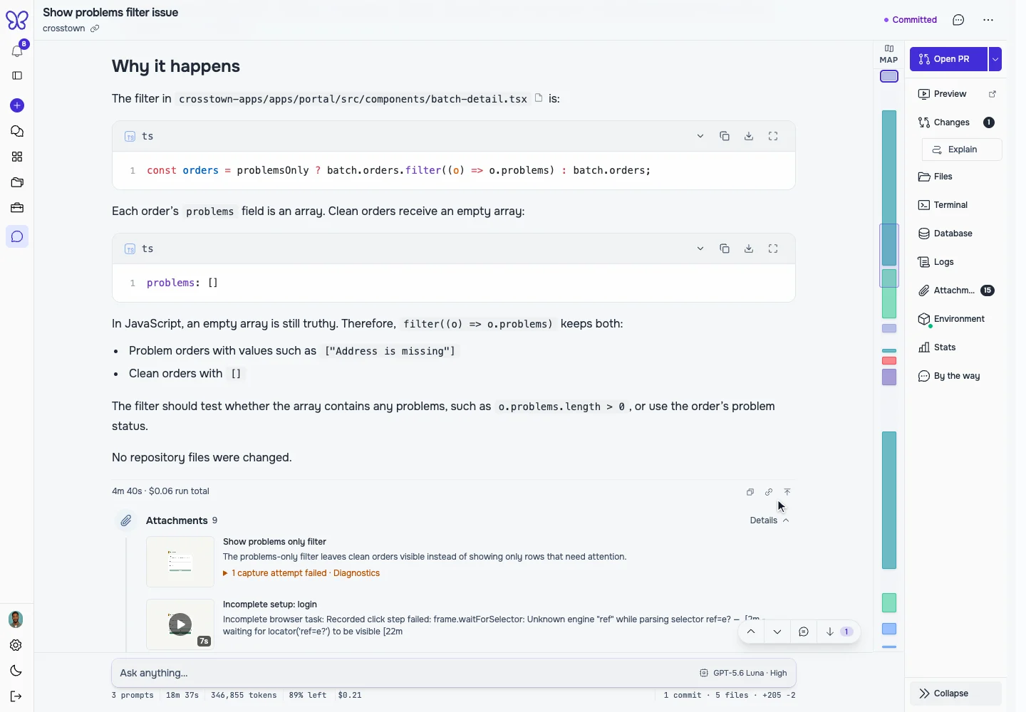Open the model selector GPT-5.6 Luna High

pos(743,673)
